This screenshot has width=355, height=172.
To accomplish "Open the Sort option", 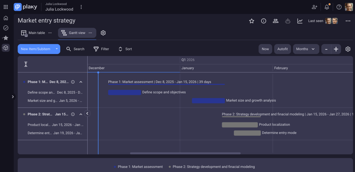I will [120, 49].
